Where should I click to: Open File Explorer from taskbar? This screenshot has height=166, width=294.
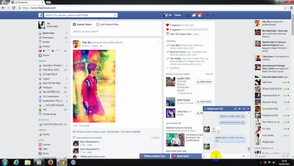pyautogui.click(x=28, y=162)
